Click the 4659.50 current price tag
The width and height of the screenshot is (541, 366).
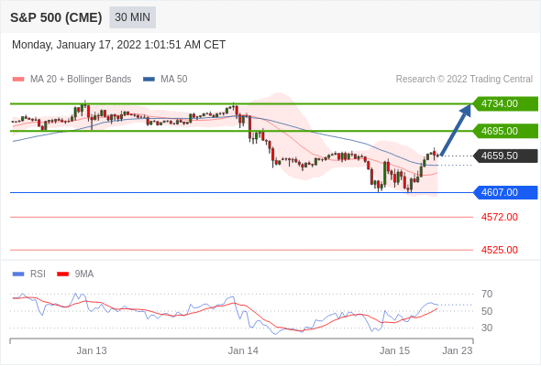pos(505,156)
